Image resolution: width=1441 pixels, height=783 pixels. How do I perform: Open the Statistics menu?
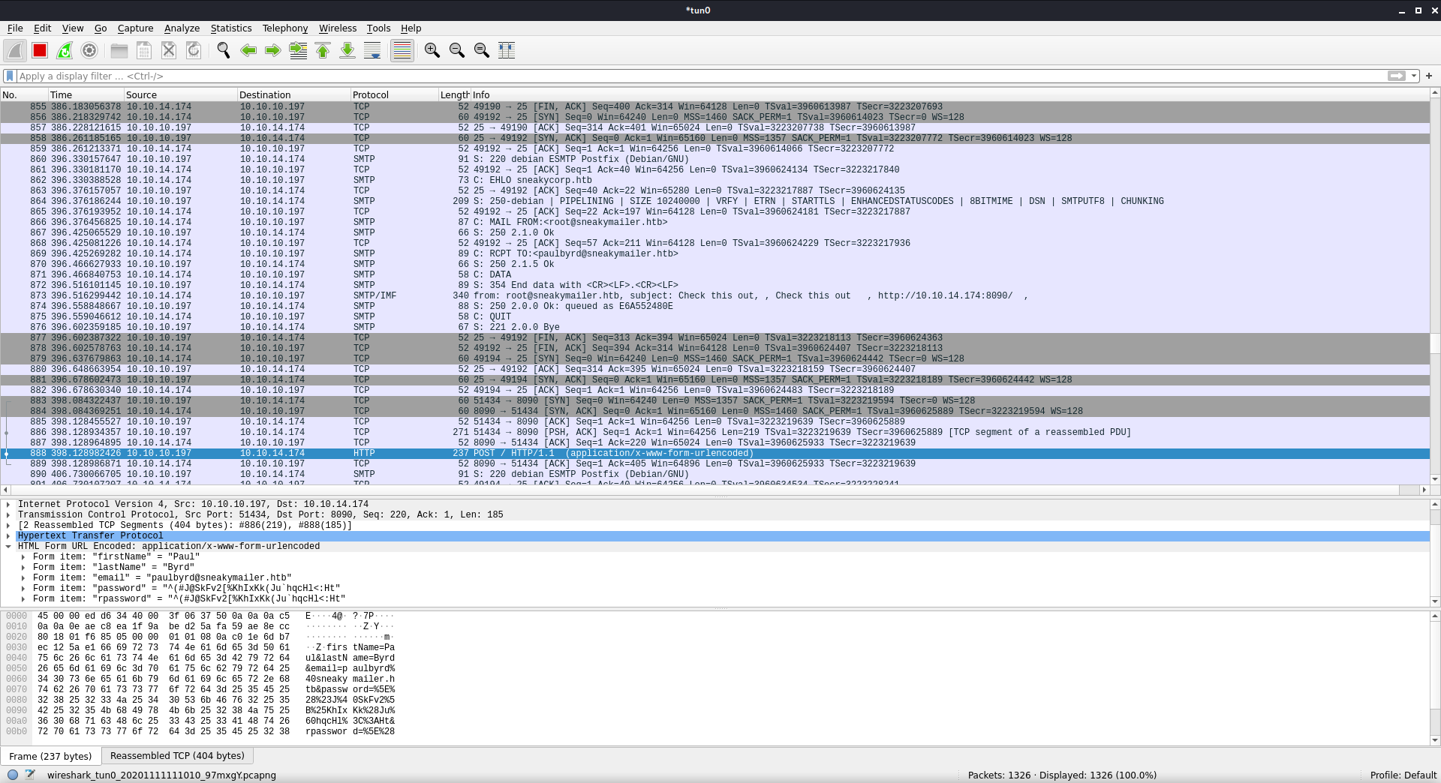click(230, 28)
